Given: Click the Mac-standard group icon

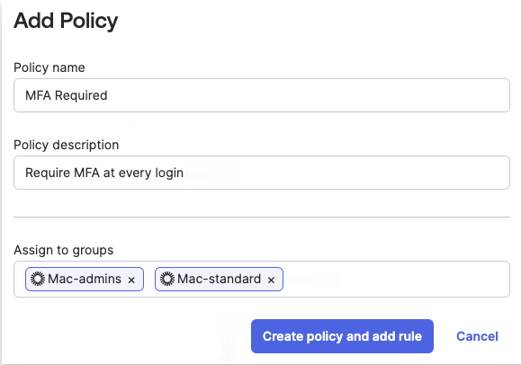Looking at the screenshot, I should (167, 279).
